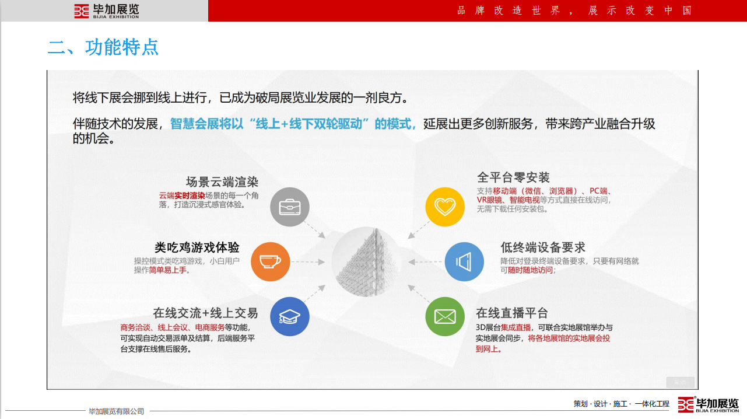The height and width of the screenshot is (419, 747).
Task: Select the 类吃鸡游戏体验 heading
Action: [197, 247]
